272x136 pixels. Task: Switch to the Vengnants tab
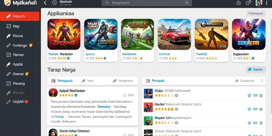click(x=123, y=81)
